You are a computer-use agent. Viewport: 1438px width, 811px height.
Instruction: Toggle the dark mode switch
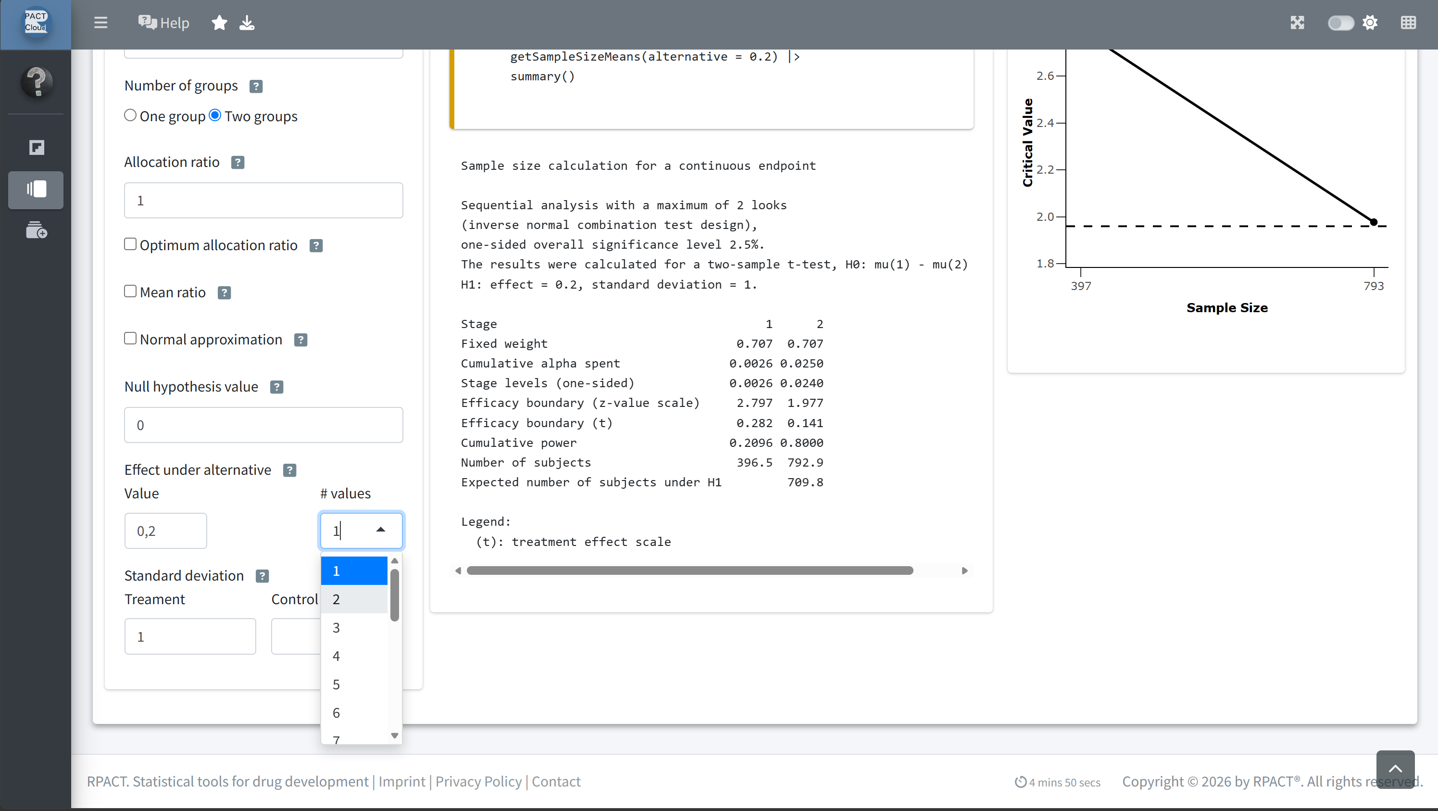click(x=1340, y=22)
